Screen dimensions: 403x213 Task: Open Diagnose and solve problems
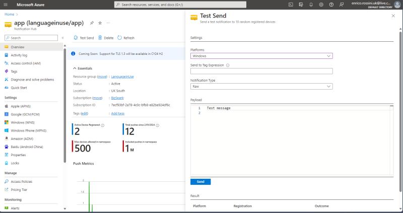[31, 80]
